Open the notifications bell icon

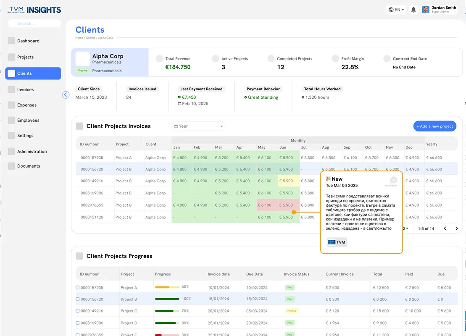point(413,10)
